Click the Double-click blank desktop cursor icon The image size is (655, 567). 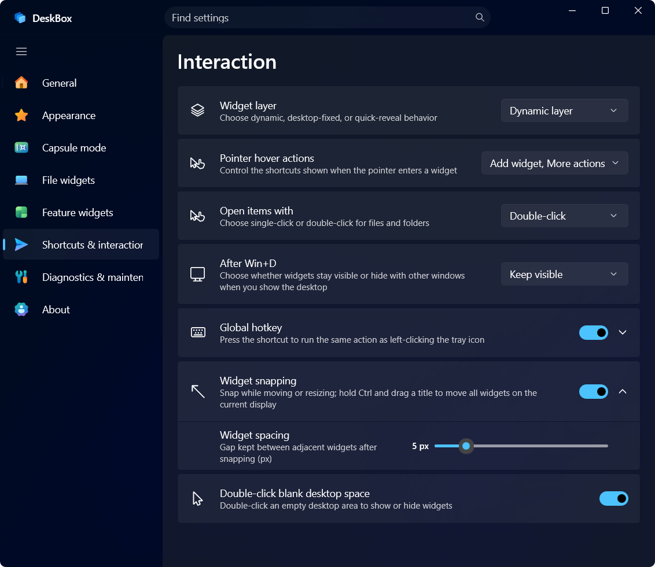[197, 499]
